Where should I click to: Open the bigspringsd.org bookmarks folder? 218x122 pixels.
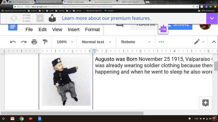coord(14,11)
